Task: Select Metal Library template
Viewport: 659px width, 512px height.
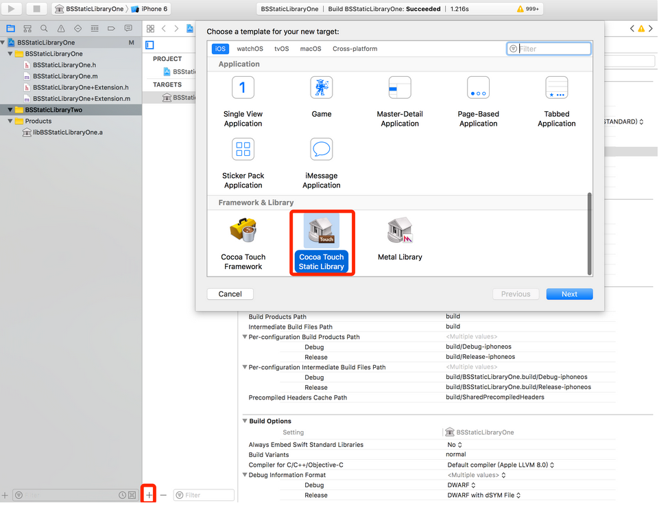Action: [x=400, y=239]
